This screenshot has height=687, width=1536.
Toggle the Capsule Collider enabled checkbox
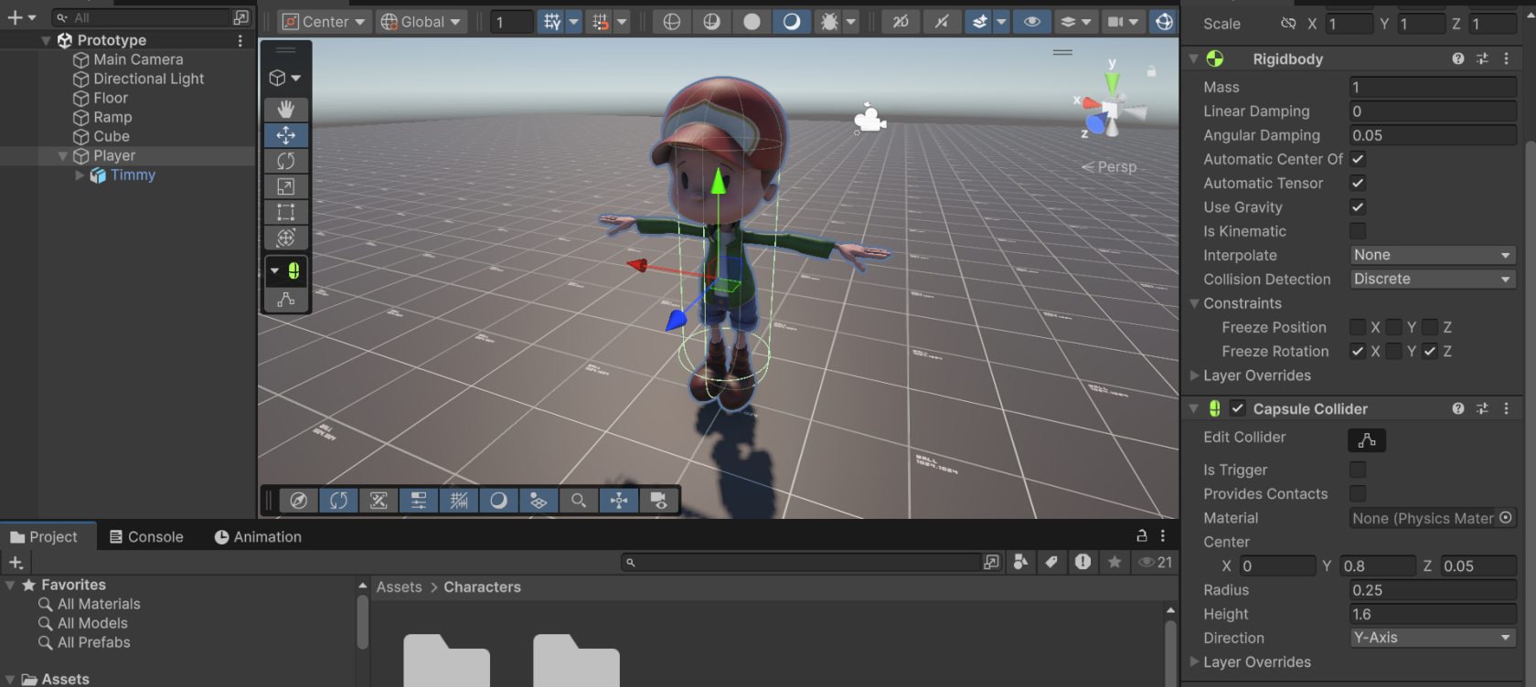tap(1238, 408)
